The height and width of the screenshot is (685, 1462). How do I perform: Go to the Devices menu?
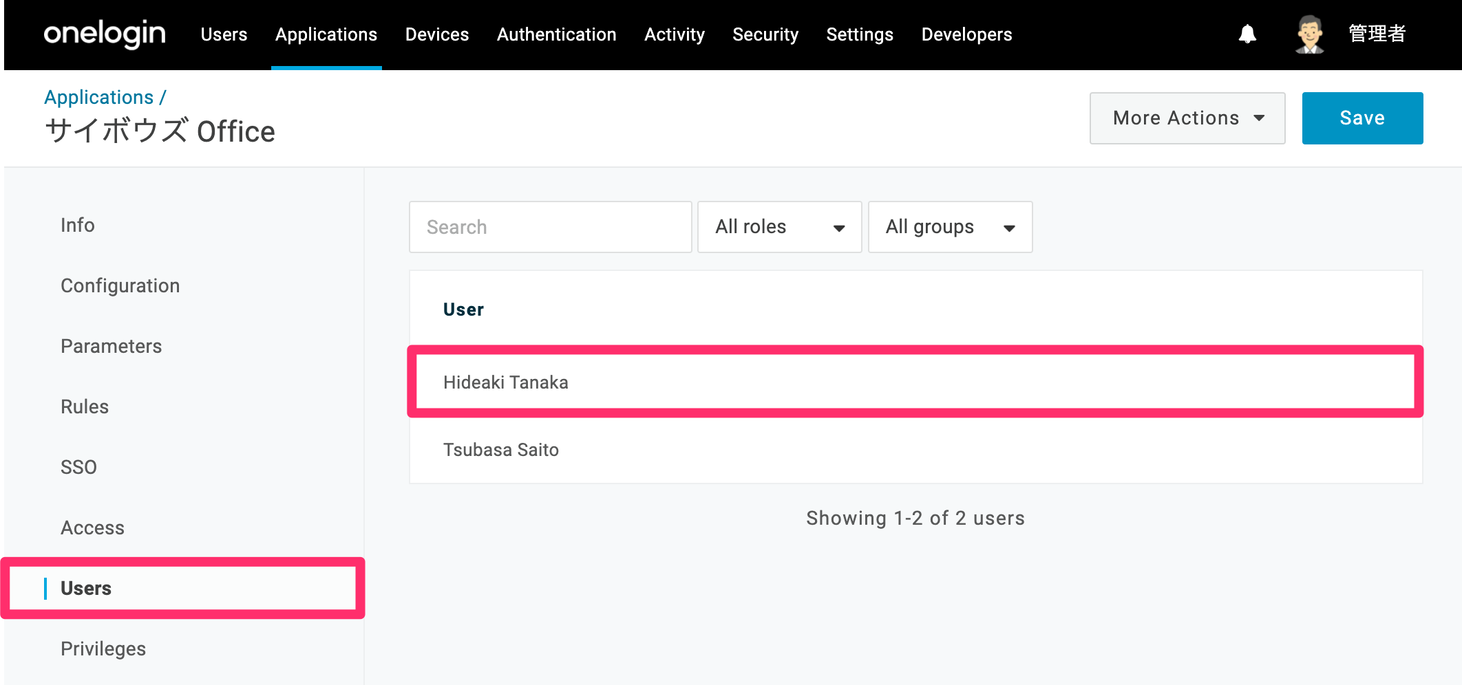point(437,34)
